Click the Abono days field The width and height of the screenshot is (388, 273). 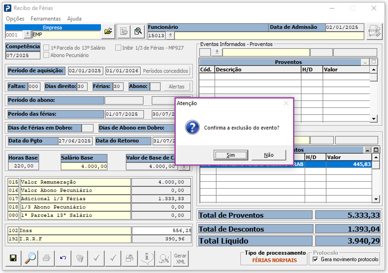tap(155, 86)
